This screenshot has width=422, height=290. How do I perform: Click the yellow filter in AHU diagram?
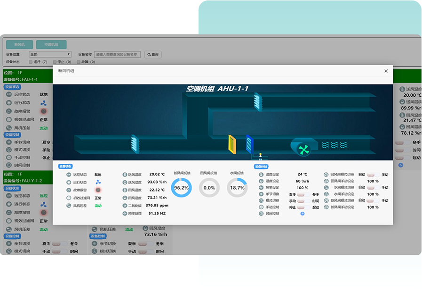(x=232, y=145)
